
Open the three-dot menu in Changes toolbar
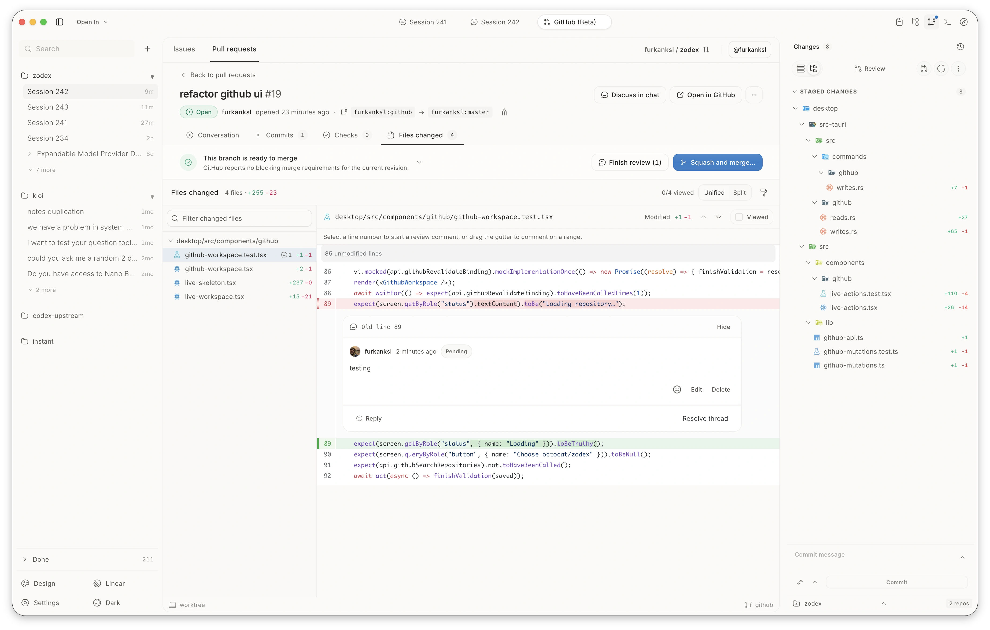(958, 69)
